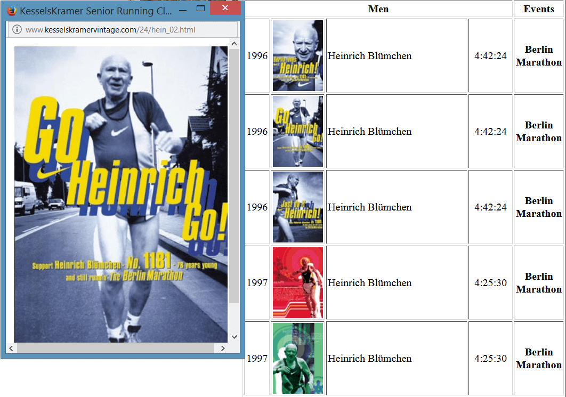The width and height of the screenshot is (566, 397).
Task: Click the horizontal scrollbar left arrow
Action: pyautogui.click(x=11, y=348)
